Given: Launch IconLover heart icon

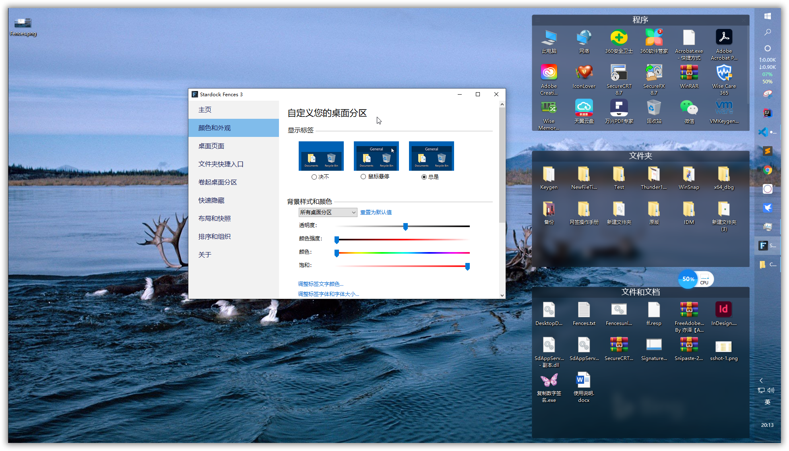Looking at the screenshot, I should pos(584,76).
